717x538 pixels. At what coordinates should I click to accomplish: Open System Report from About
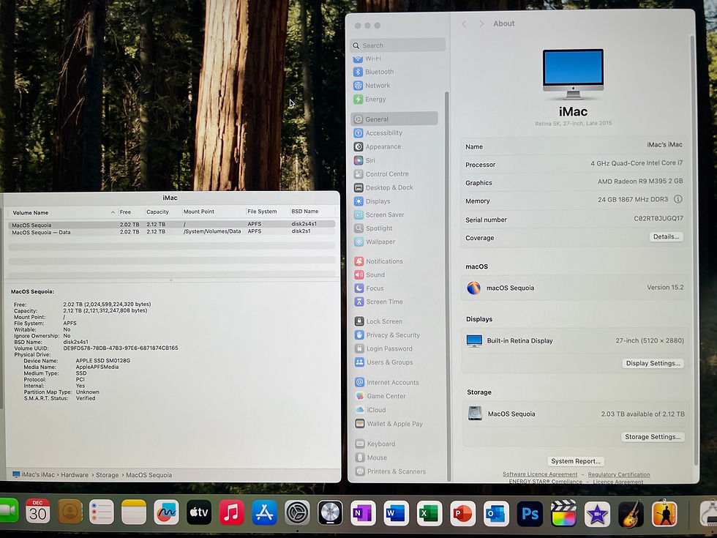click(x=576, y=461)
